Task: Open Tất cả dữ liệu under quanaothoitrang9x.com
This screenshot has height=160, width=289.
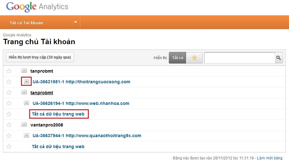Action: 58,147
